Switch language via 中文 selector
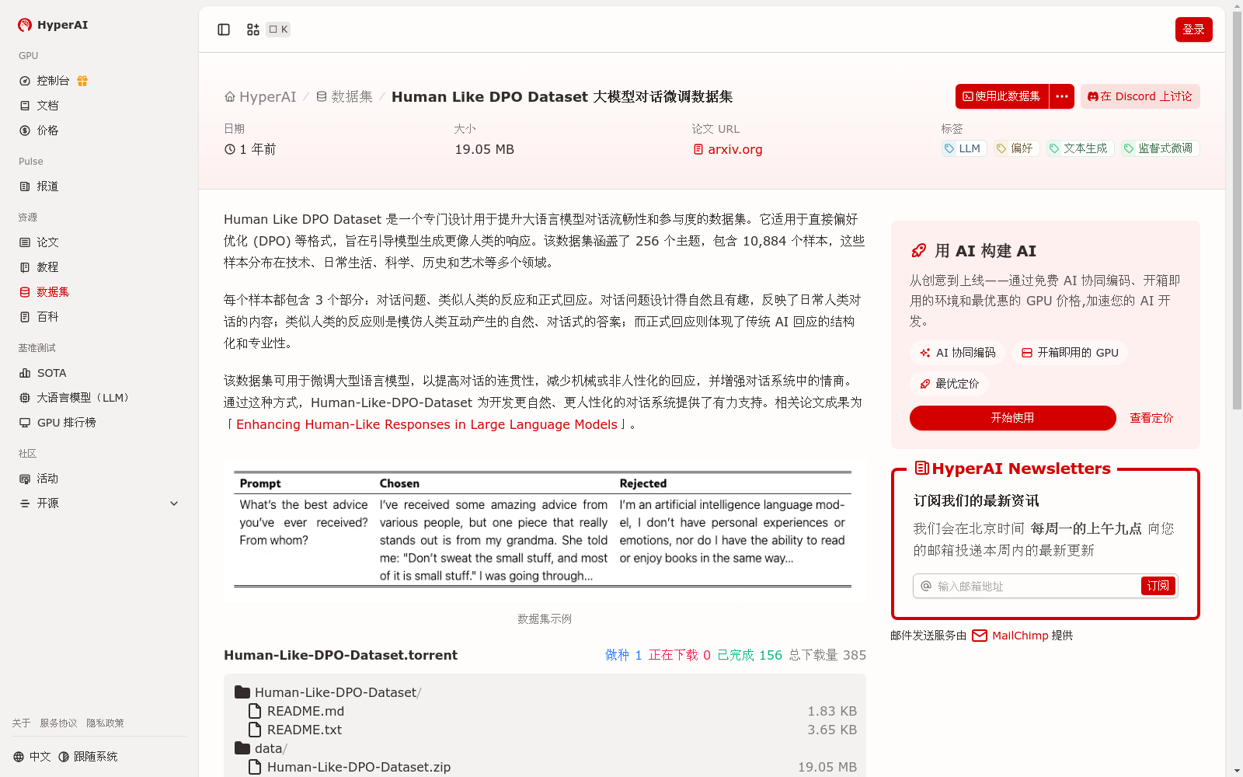The image size is (1243, 777). click(x=32, y=757)
